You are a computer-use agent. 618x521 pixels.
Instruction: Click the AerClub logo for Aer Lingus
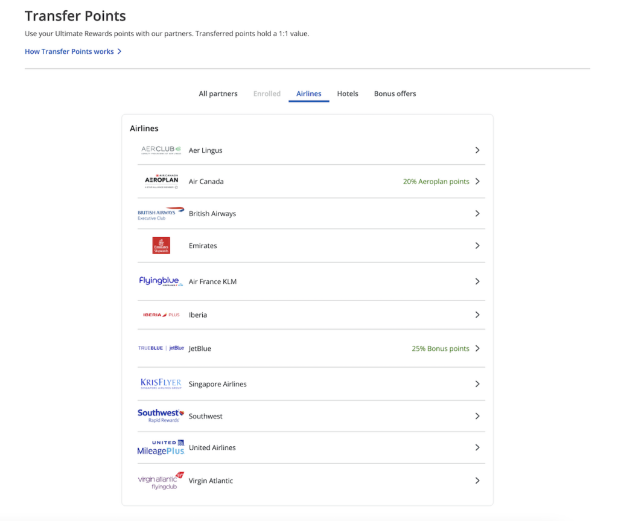tap(161, 150)
